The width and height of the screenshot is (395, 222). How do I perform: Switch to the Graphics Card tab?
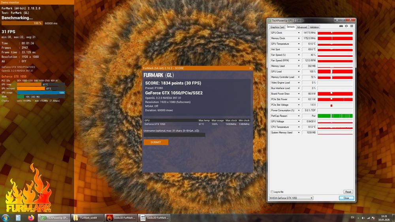[x=277, y=27]
